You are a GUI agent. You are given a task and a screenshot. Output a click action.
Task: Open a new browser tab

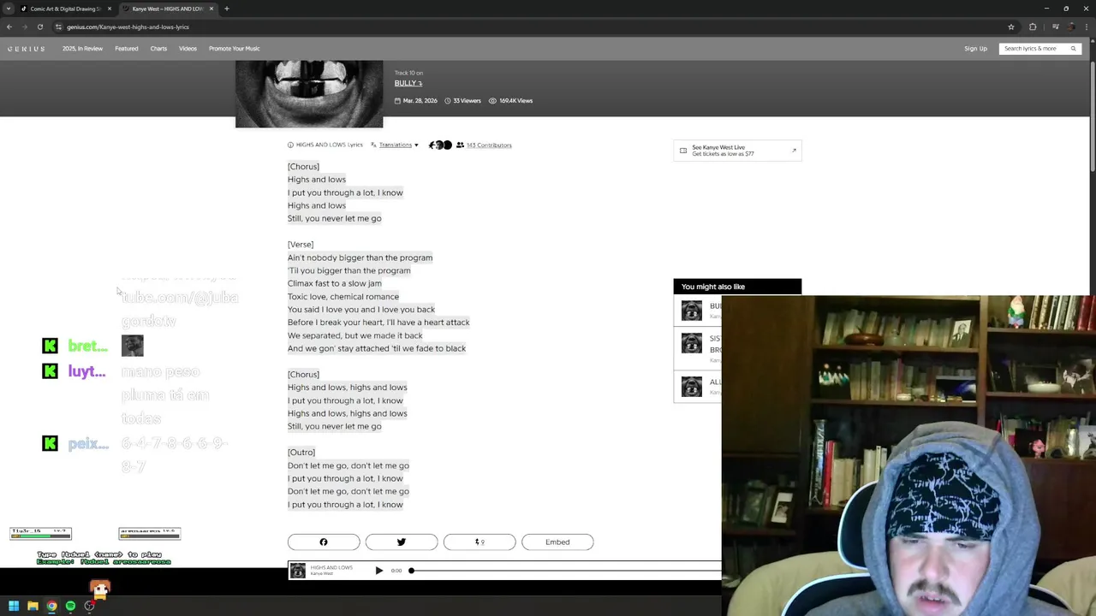tap(226, 9)
